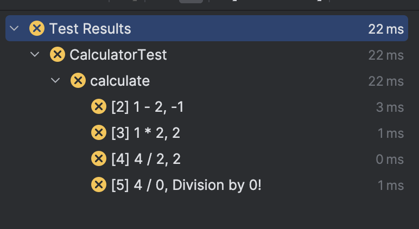Image resolution: width=419 pixels, height=229 pixels.
Task: Open the "Division by 0!" test case
Action: click(186, 185)
